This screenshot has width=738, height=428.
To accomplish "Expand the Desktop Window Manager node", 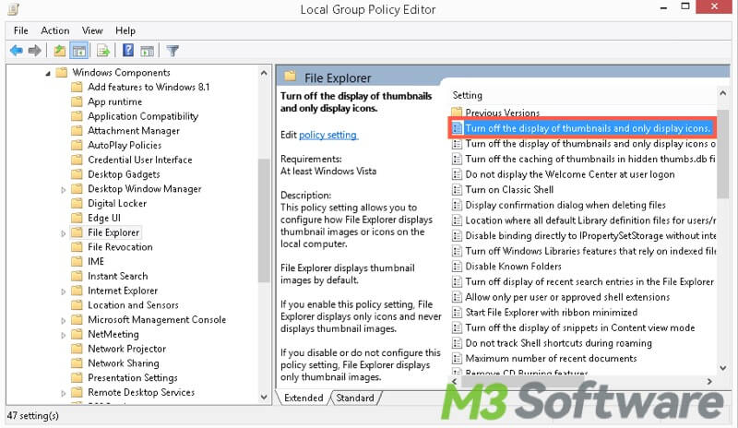I will coord(64,189).
